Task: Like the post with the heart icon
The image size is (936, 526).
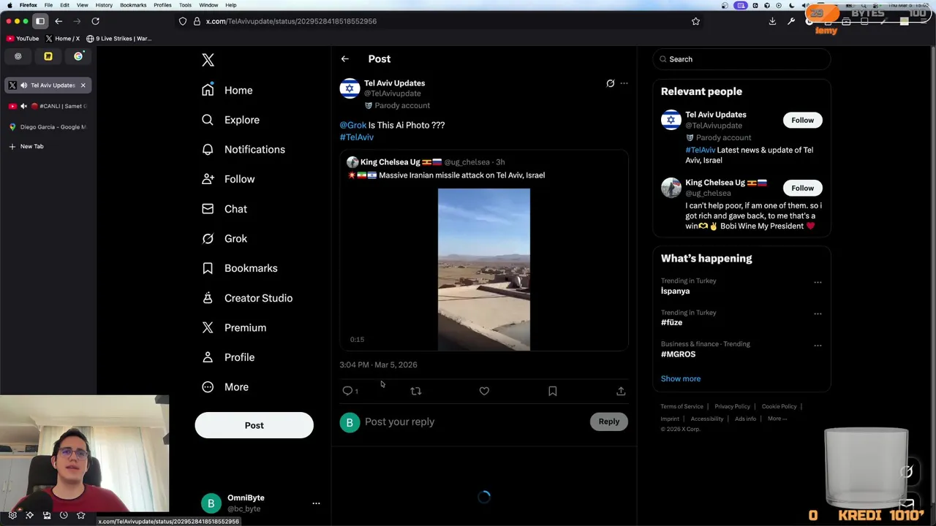Action: [484, 392]
